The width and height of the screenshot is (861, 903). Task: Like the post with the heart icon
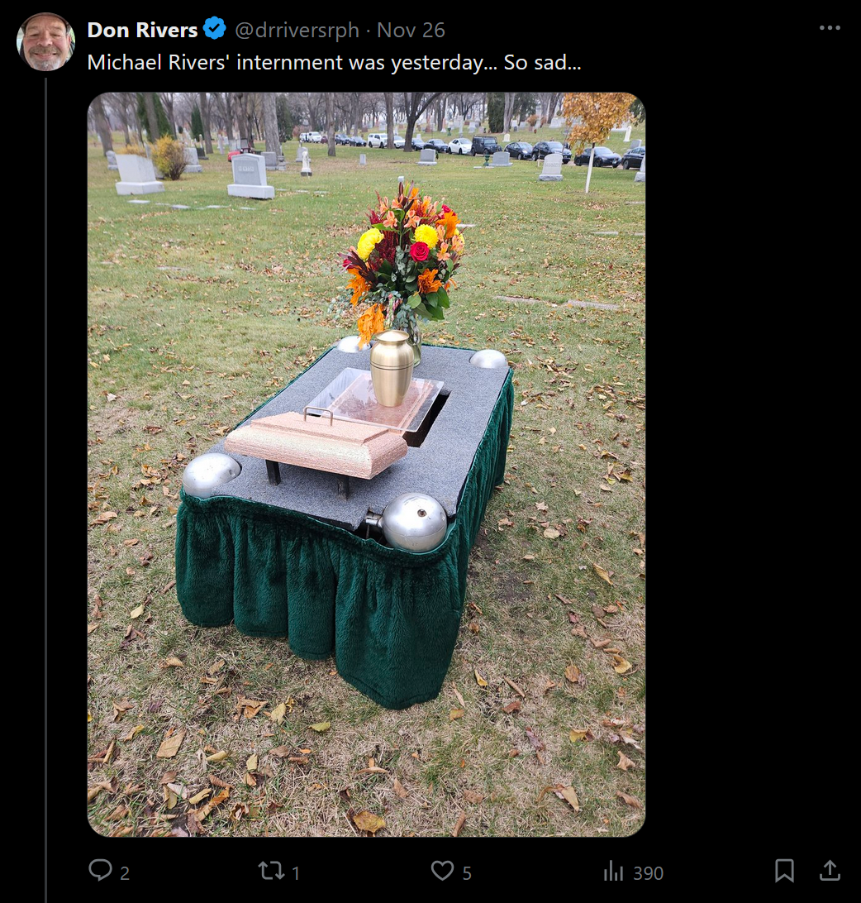tap(442, 870)
